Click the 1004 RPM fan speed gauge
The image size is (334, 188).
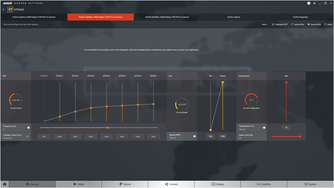[x=182, y=104]
